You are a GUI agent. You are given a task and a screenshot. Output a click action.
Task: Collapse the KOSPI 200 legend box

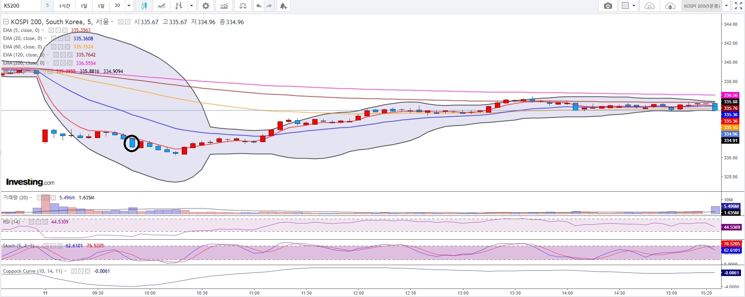click(6, 22)
